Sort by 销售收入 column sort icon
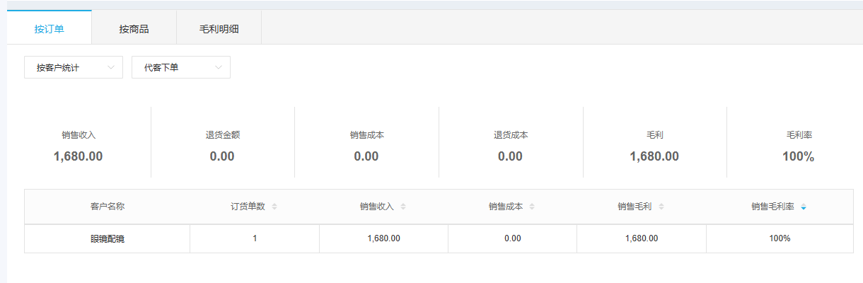 tap(403, 207)
